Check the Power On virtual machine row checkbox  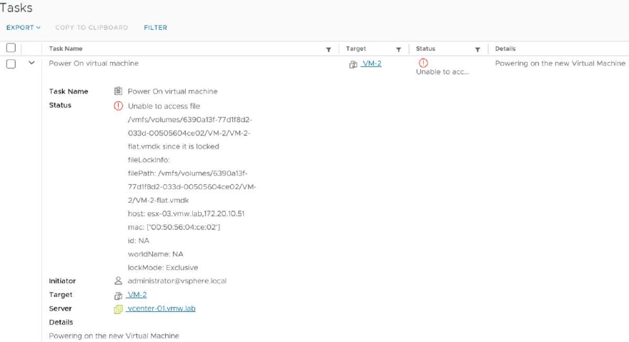click(x=11, y=64)
